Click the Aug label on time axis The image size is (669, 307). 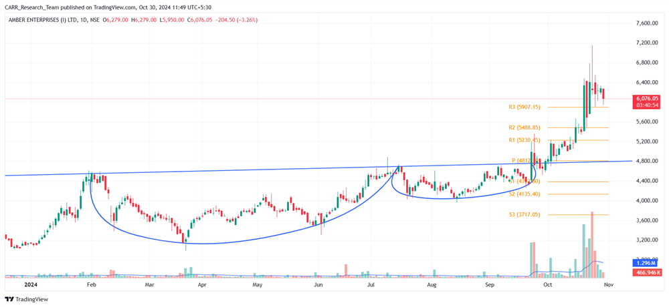coord(432,284)
